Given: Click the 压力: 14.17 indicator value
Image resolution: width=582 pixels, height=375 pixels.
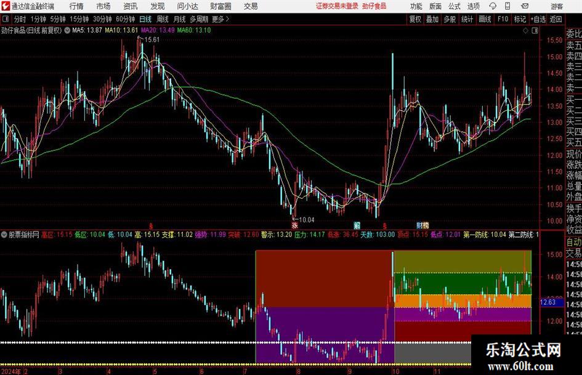Looking at the screenshot, I should click(x=309, y=235).
